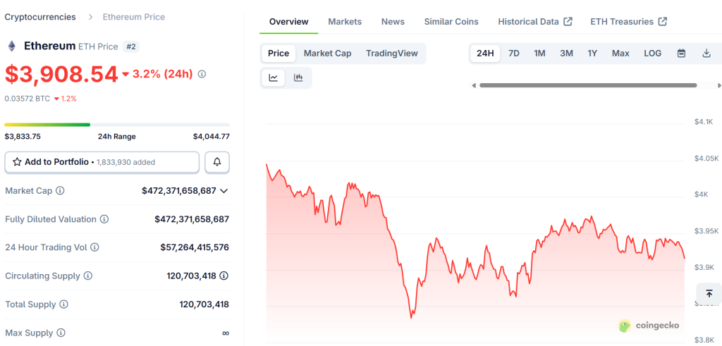722x346 pixels.
Task: Click the scroll-to-top arrow button
Action: point(709,294)
